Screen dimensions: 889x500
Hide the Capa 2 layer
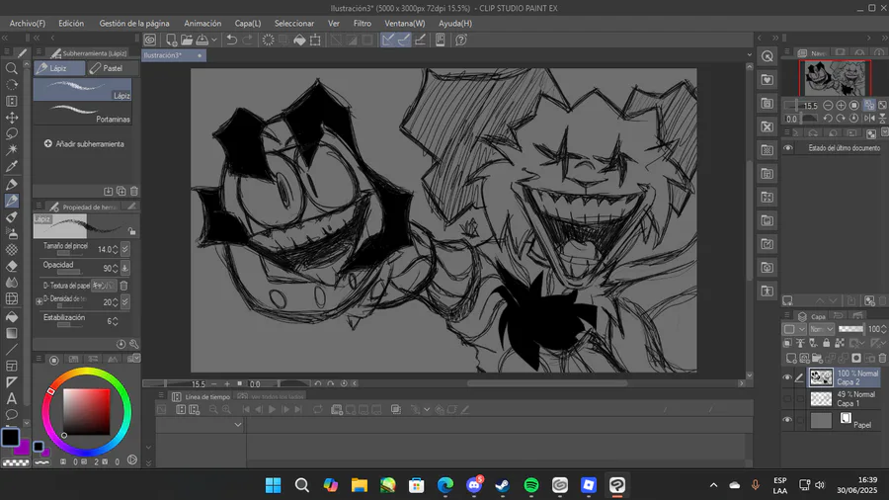[787, 377]
